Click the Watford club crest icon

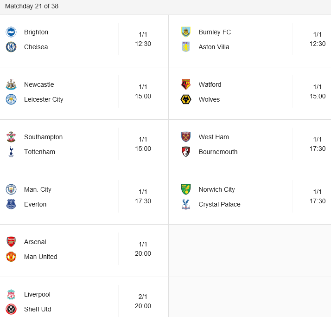[186, 84]
